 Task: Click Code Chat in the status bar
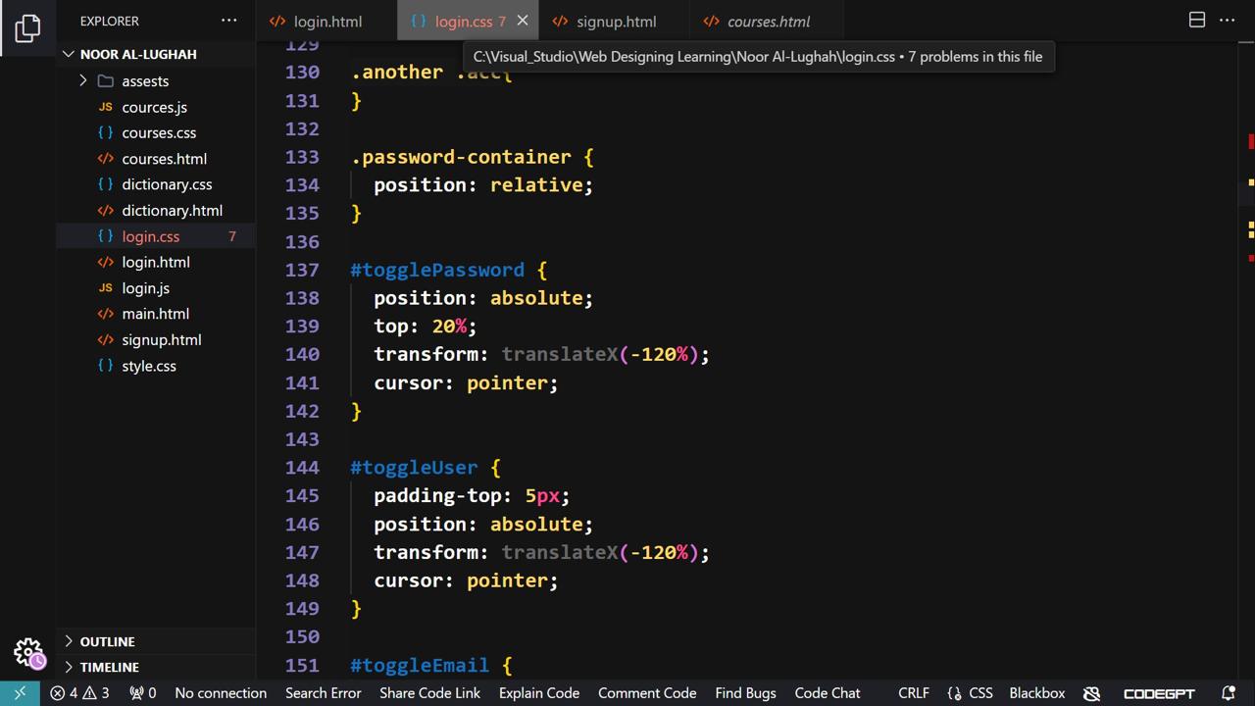[x=828, y=692]
